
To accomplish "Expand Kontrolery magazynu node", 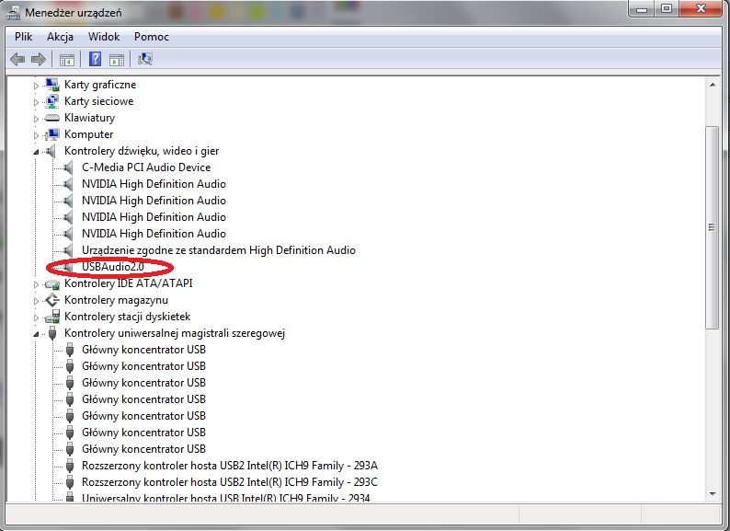I will click(x=36, y=301).
